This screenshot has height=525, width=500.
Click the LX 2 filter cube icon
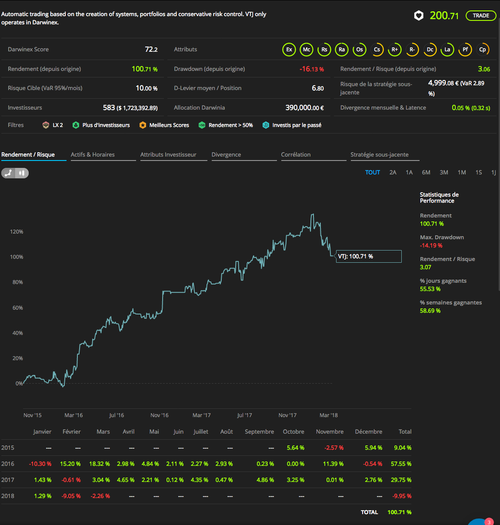[x=46, y=125]
